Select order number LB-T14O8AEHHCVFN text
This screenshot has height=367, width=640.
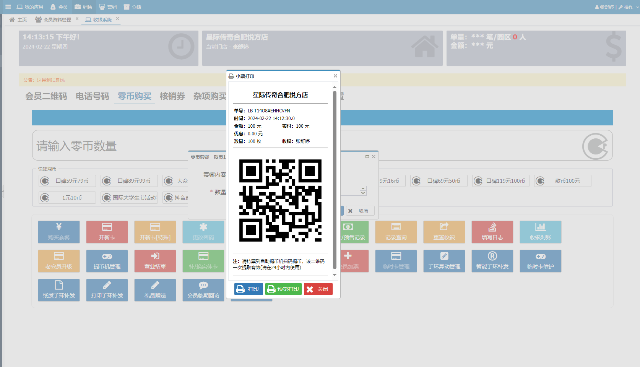point(269,111)
